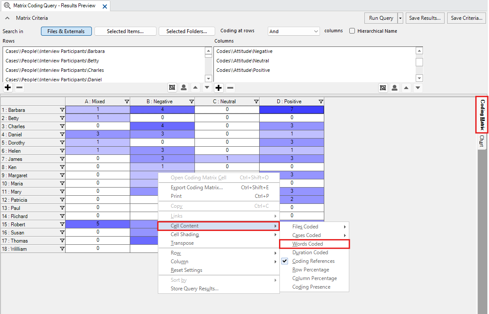This screenshot has width=489, height=314.
Task: Choose Store Query Results option
Action: (219, 289)
